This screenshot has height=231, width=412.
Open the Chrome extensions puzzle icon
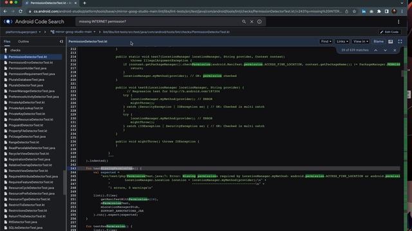pyautogui.click(x=379, y=12)
